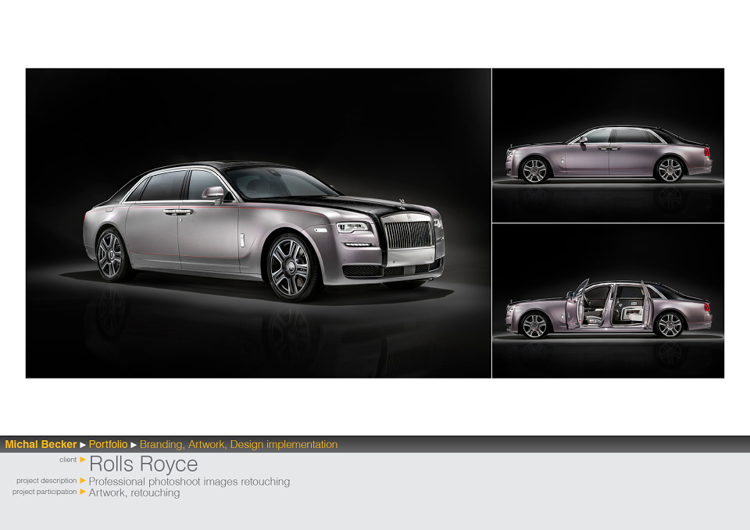750x530 pixels.
Task: Click the front grille in large car image
Action: pyautogui.click(x=409, y=234)
